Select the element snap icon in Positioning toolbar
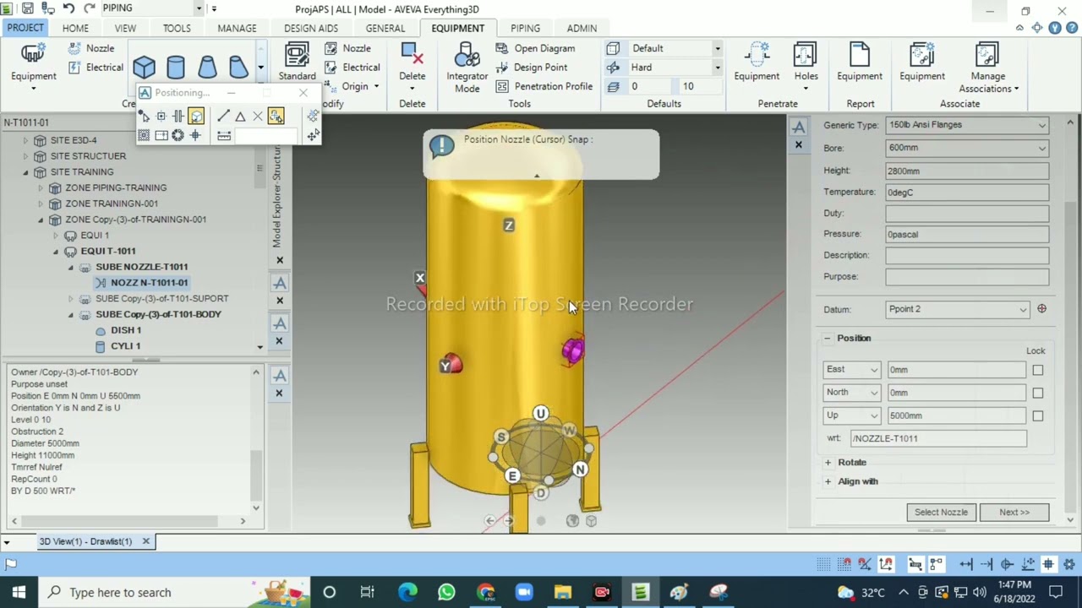1082x608 pixels. pyautogui.click(x=161, y=116)
